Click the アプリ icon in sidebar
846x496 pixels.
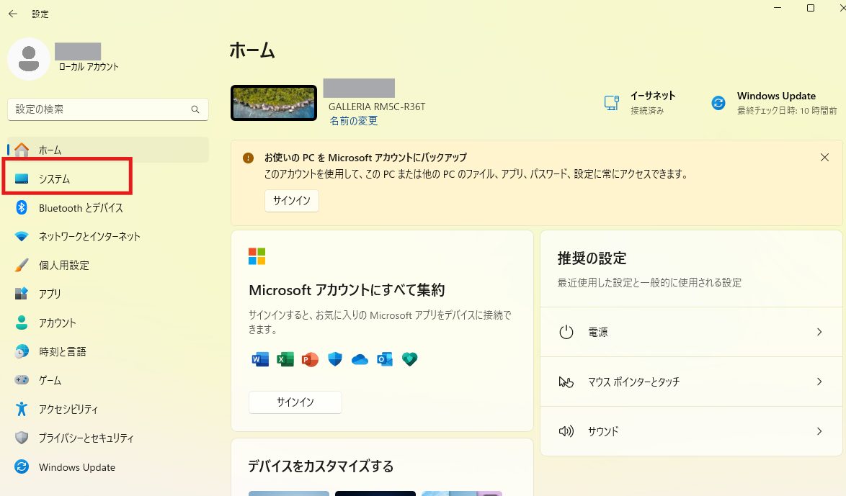click(22, 294)
